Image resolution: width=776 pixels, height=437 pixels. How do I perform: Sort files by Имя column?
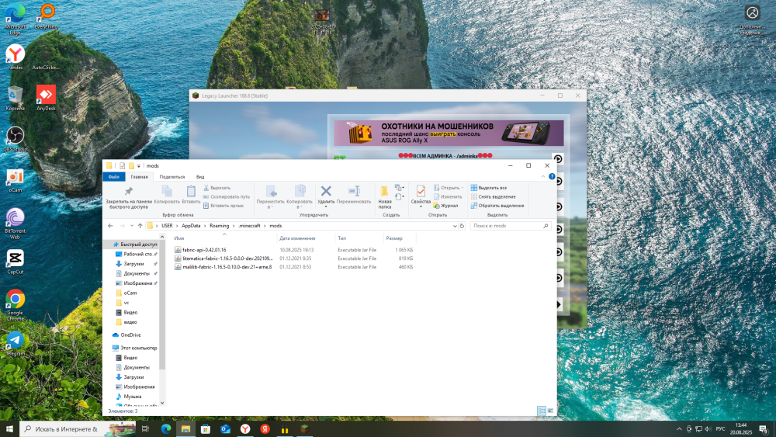point(179,238)
